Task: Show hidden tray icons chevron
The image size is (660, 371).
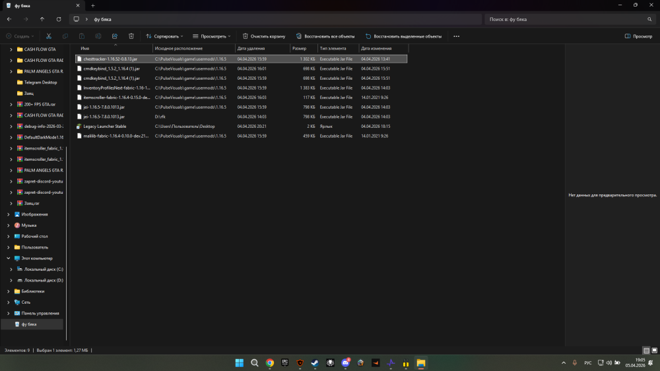Action: coord(564,363)
